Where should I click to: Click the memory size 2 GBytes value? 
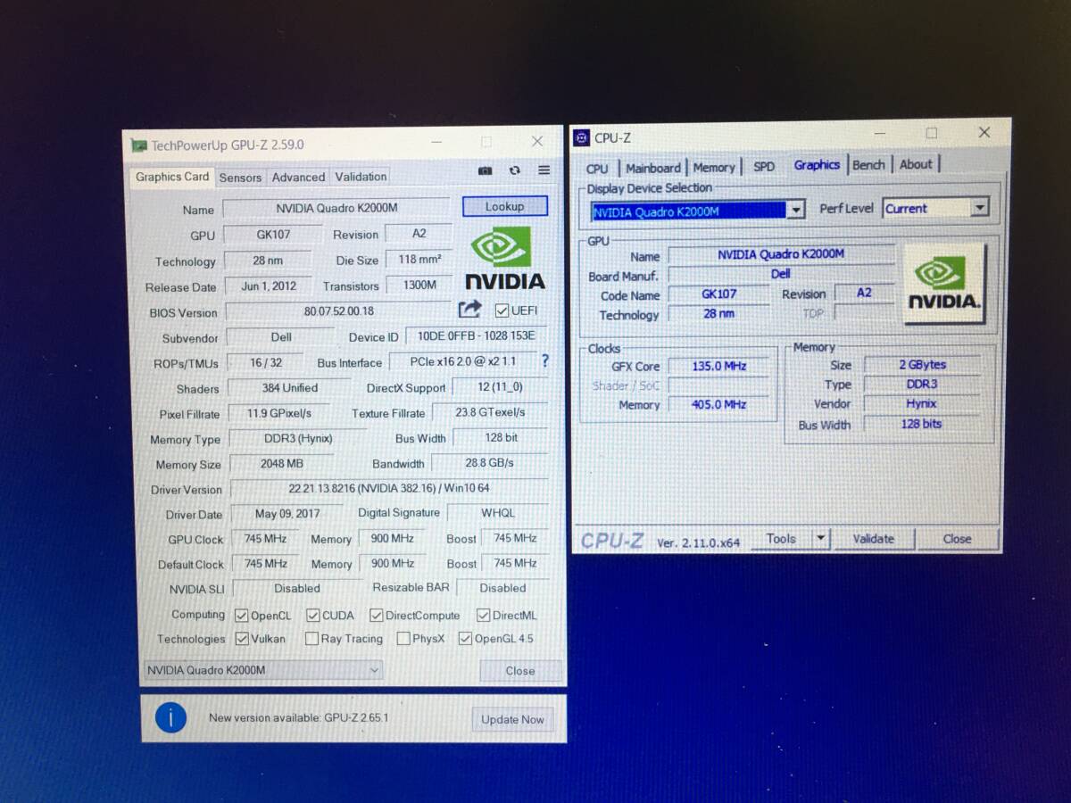point(922,364)
